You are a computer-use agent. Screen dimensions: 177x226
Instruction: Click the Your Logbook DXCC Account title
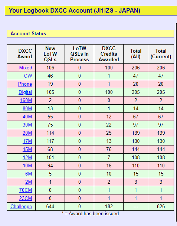click(75, 11)
